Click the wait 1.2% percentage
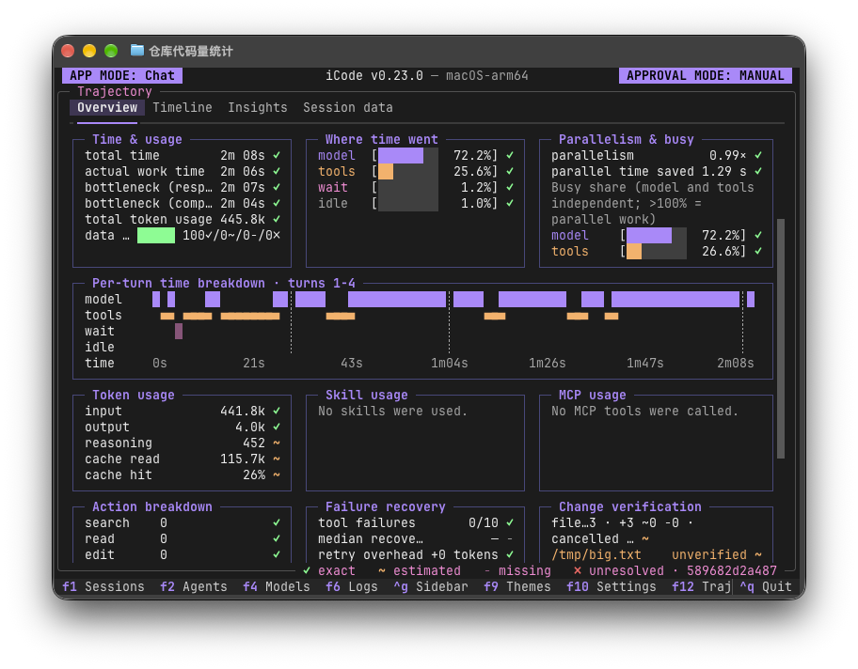This screenshot has height=669, width=858. [475, 188]
